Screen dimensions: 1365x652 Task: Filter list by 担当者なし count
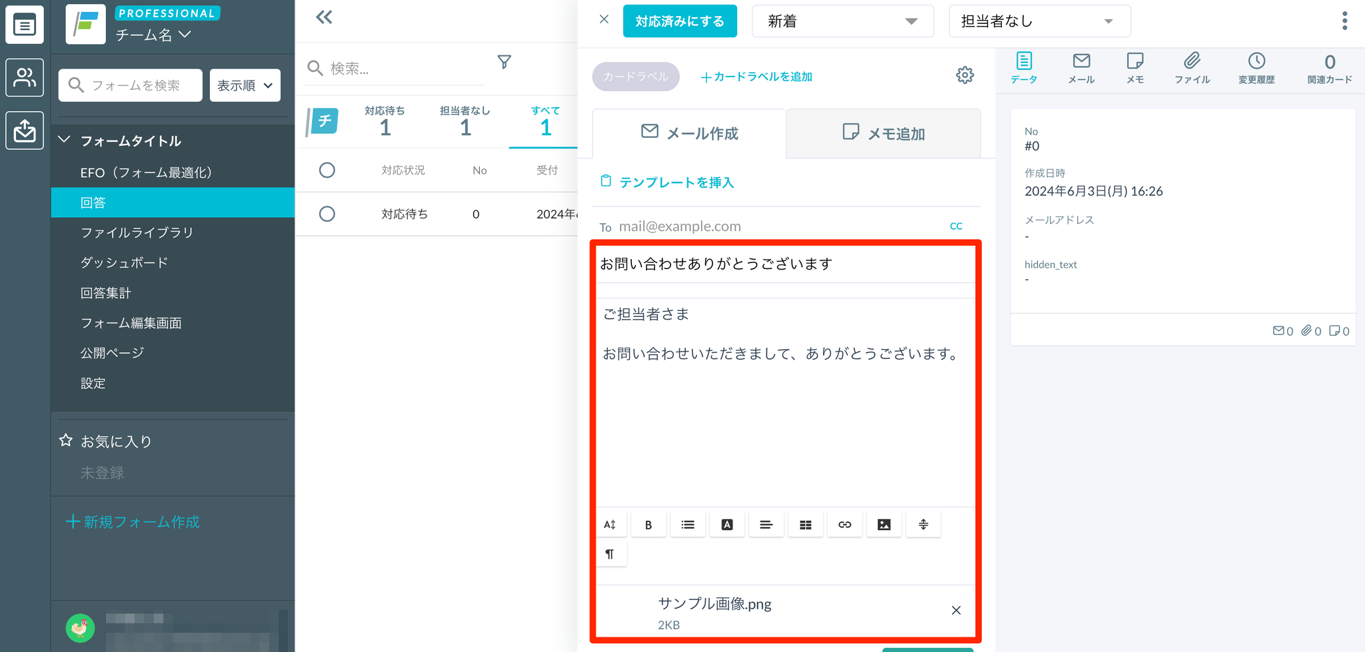click(x=465, y=121)
